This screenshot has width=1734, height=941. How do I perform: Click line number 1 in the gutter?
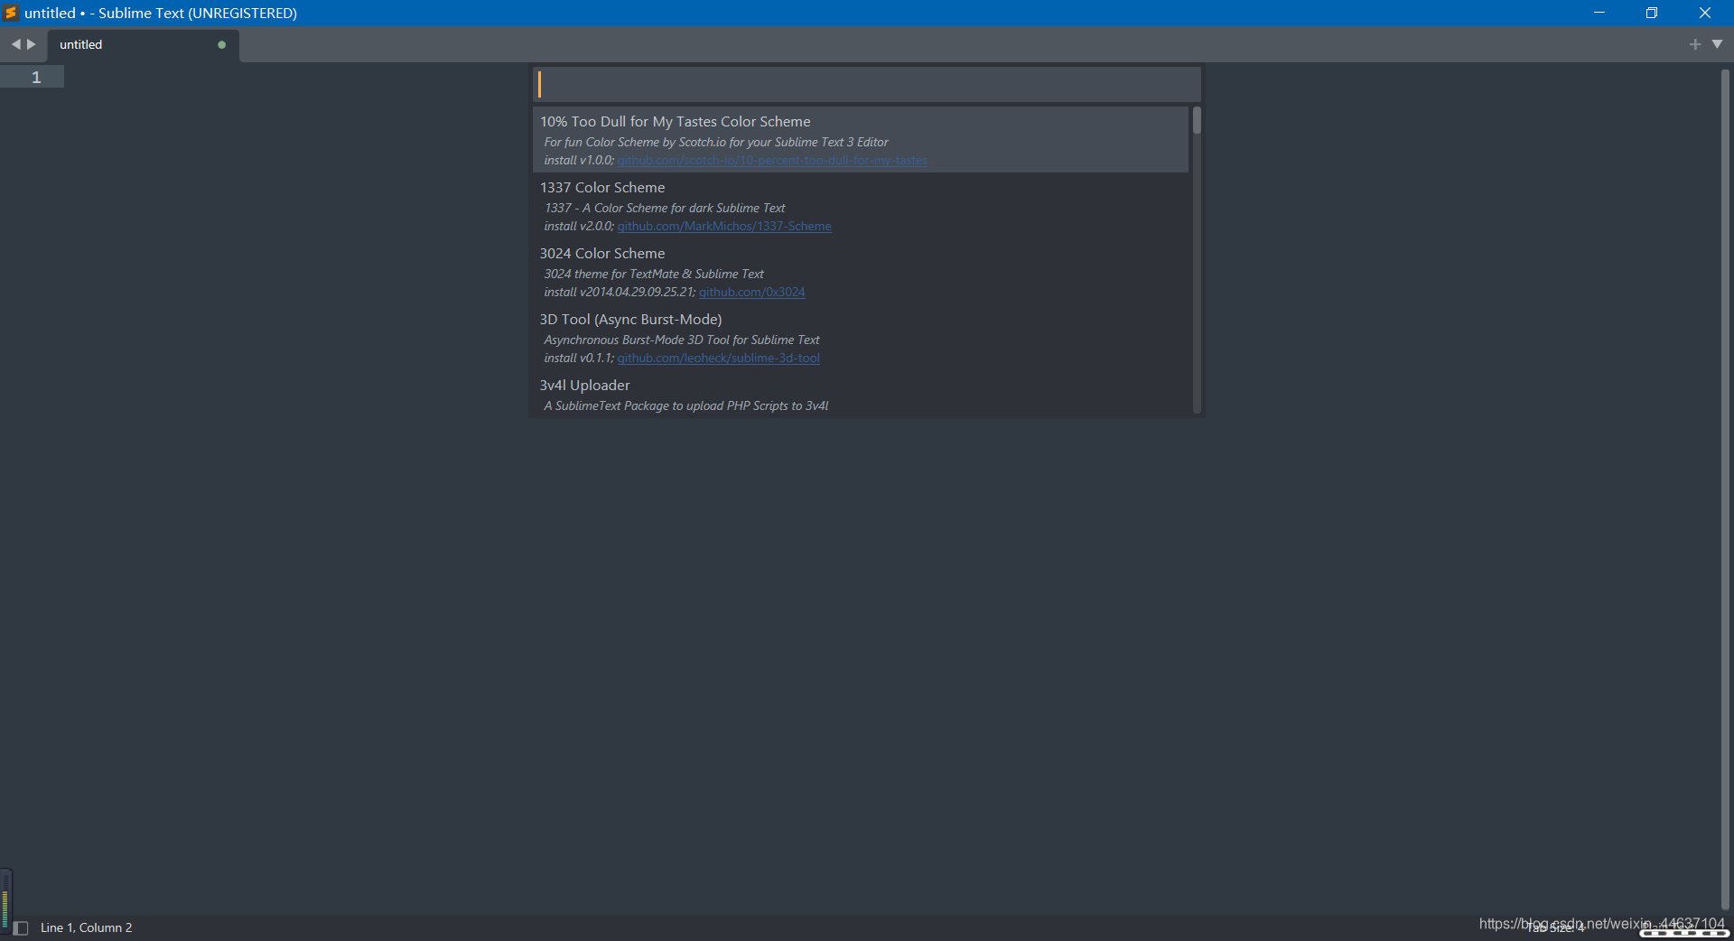pyautogui.click(x=36, y=78)
